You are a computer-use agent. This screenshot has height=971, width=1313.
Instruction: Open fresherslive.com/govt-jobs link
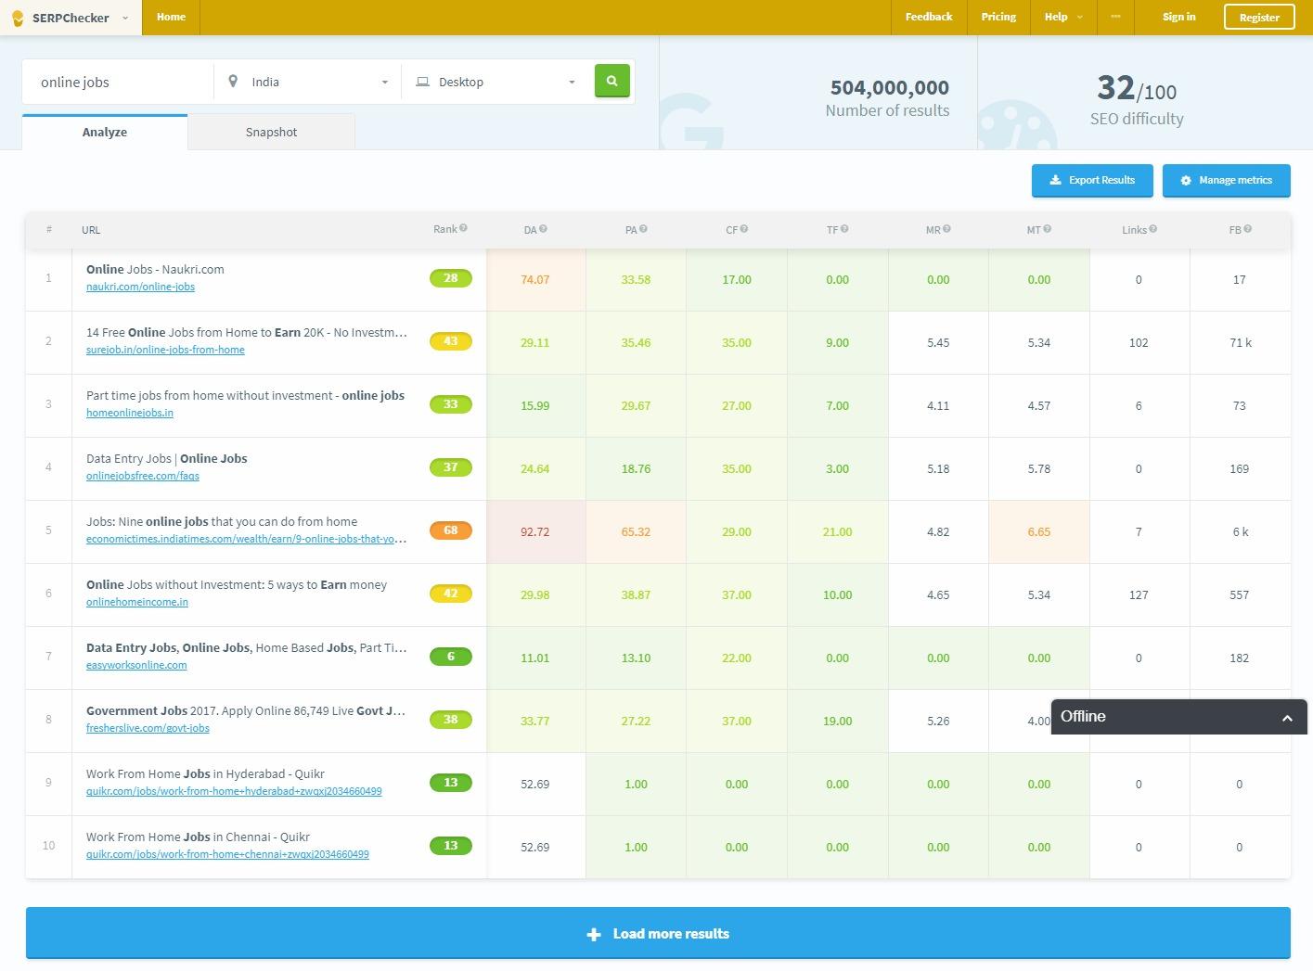click(148, 728)
